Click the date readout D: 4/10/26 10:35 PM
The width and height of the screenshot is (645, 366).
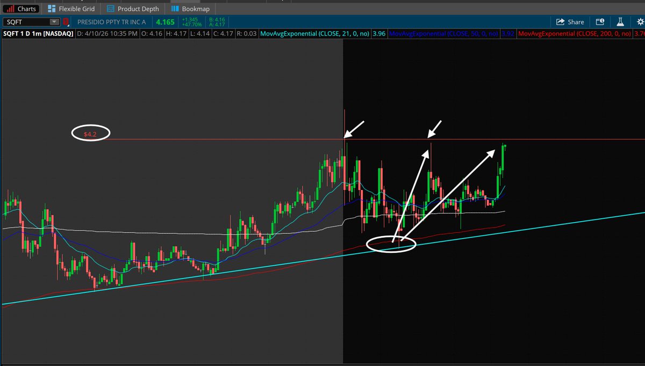click(107, 33)
